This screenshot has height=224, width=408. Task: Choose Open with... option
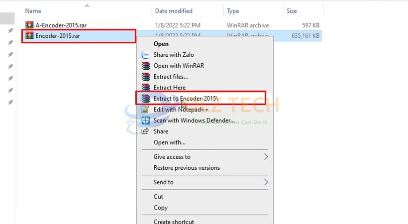169,142
